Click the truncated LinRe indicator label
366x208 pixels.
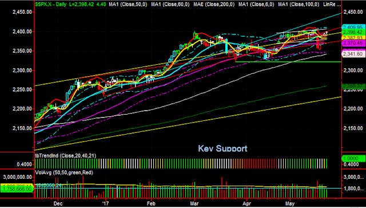pos(332,4)
